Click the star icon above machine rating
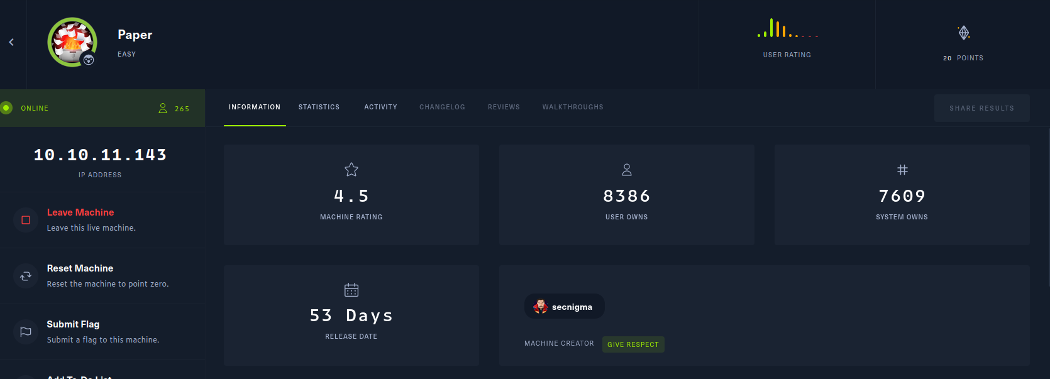Screen dimensions: 1050x379 (351, 169)
